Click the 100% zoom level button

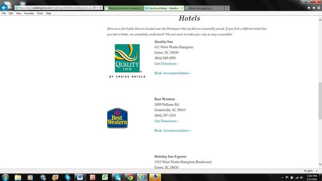[309, 171]
